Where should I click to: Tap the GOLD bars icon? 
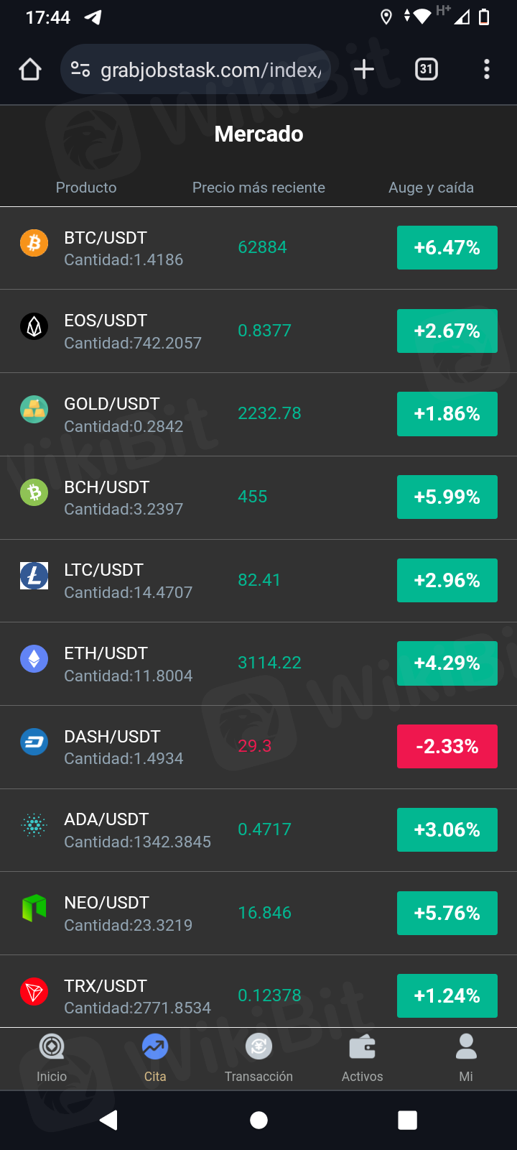point(34,410)
